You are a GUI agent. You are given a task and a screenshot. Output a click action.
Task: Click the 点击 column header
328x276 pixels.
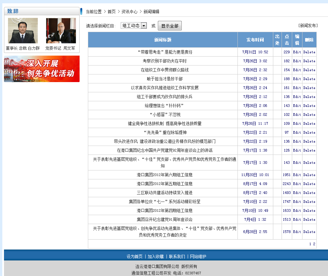287,40
